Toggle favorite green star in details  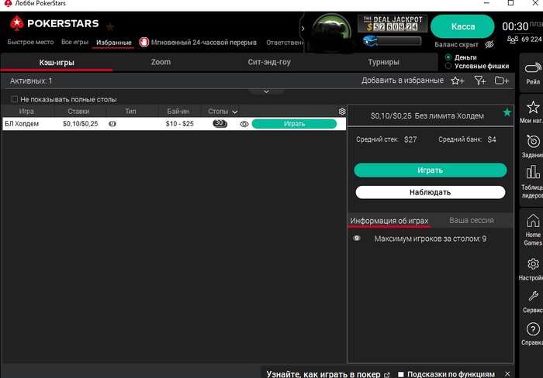[507, 112]
